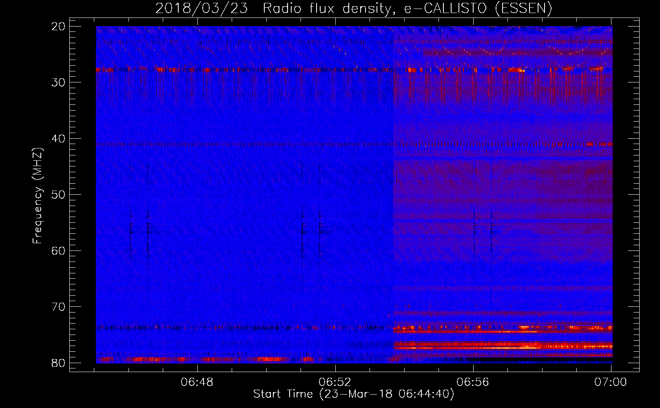Click the 06:52 time tick label
This screenshot has height=408, width=660.
[x=335, y=382]
